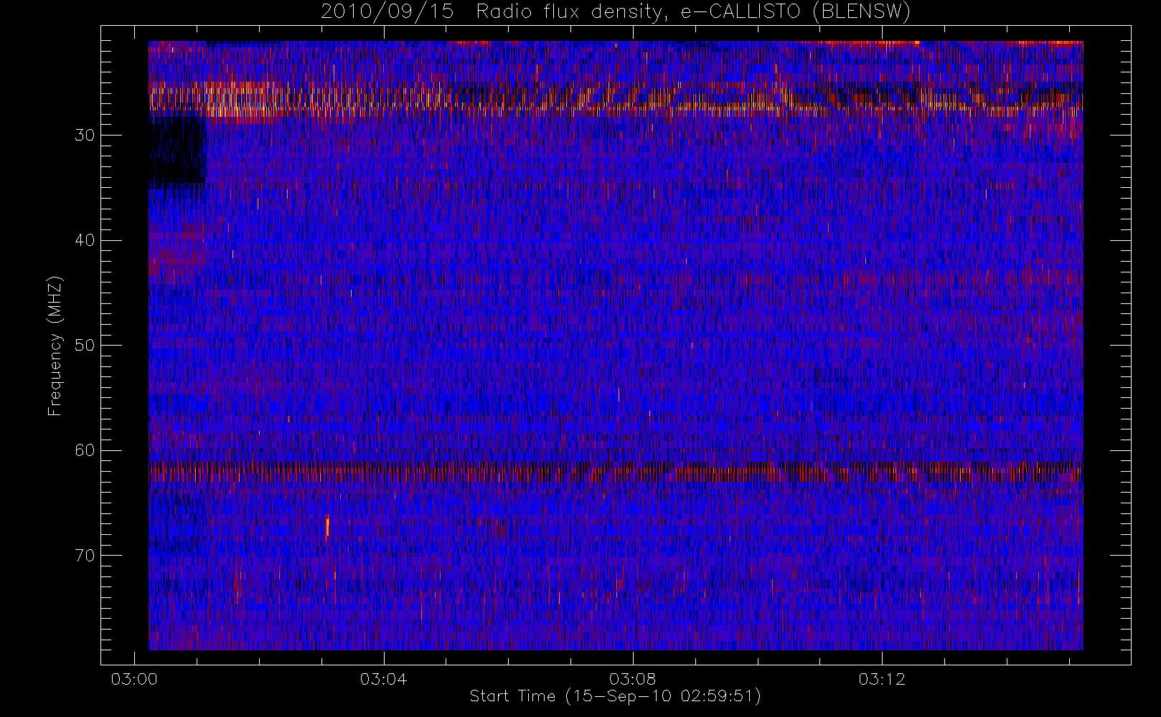Viewport: 1161px width, 717px height.
Task: Click the 70 MHz frequency tick label
Action: 85,556
